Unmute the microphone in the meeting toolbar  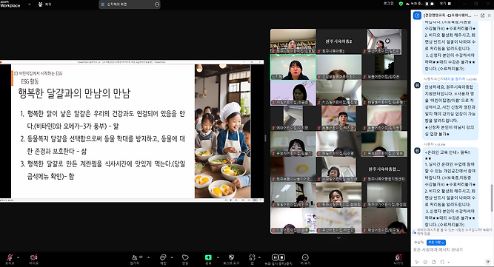point(10,259)
